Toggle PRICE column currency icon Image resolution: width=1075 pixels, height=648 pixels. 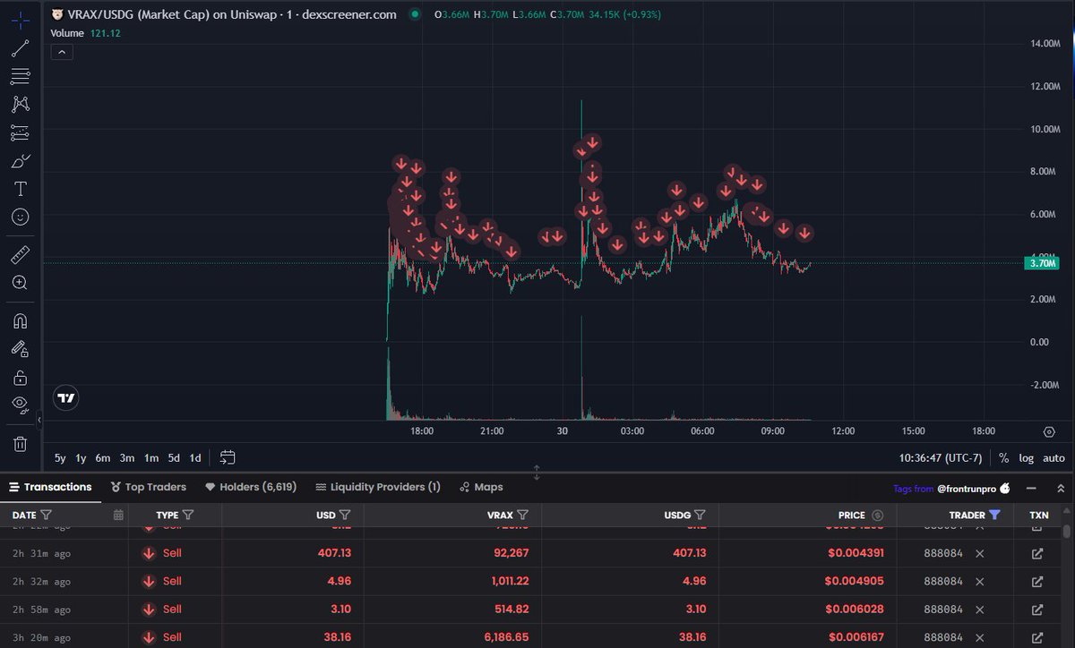pyautogui.click(x=877, y=515)
